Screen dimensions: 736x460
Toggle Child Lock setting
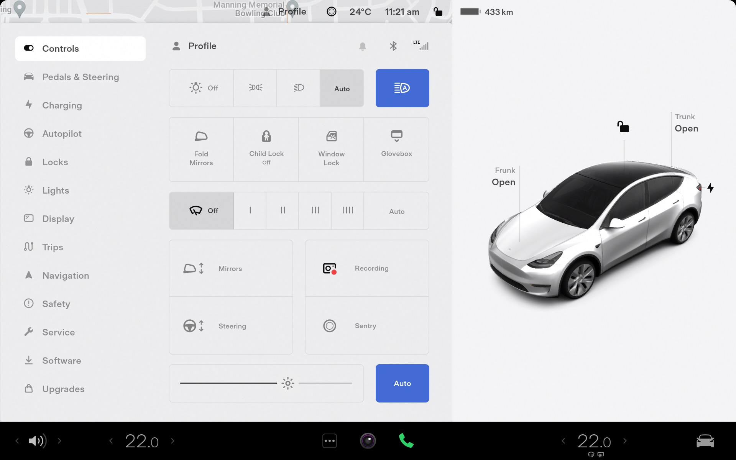[266, 149]
